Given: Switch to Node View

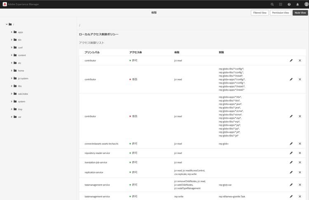Looking at the screenshot, I should pyautogui.click(x=300, y=13).
